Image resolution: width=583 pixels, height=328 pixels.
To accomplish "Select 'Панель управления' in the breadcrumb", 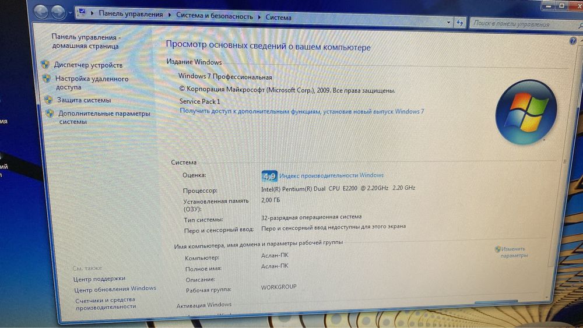I will [x=131, y=14].
